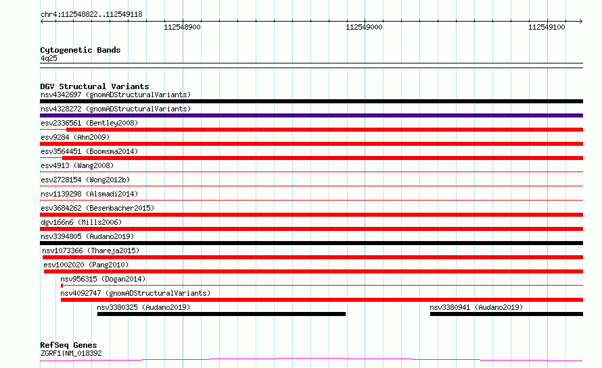The width and height of the screenshot is (602, 368).
Task: Click the 112549000 ruler tick label
Action: pyautogui.click(x=365, y=27)
